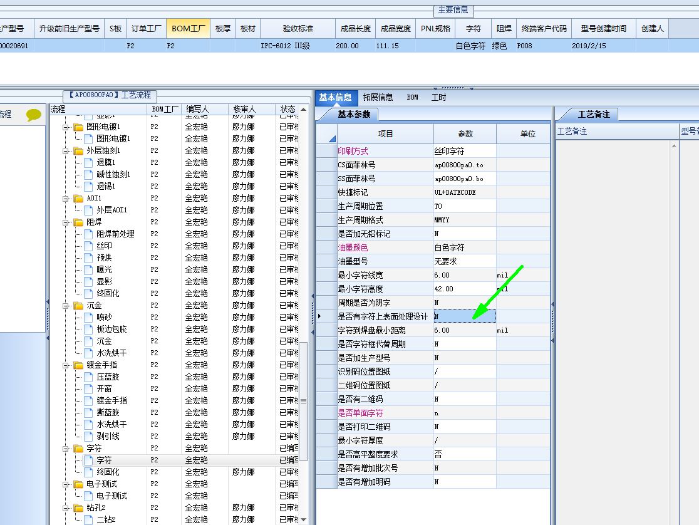Collapse the 阻焊 tree node
Image resolution: width=699 pixels, height=525 pixels.
(x=66, y=222)
